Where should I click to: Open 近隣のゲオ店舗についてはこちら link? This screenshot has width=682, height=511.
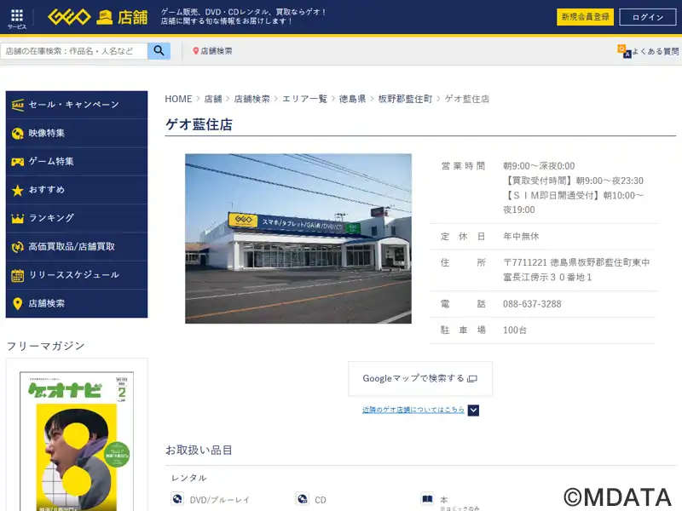pyautogui.click(x=413, y=410)
